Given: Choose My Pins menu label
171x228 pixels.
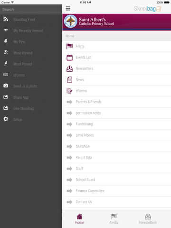Looking at the screenshot, I should 19,42.
